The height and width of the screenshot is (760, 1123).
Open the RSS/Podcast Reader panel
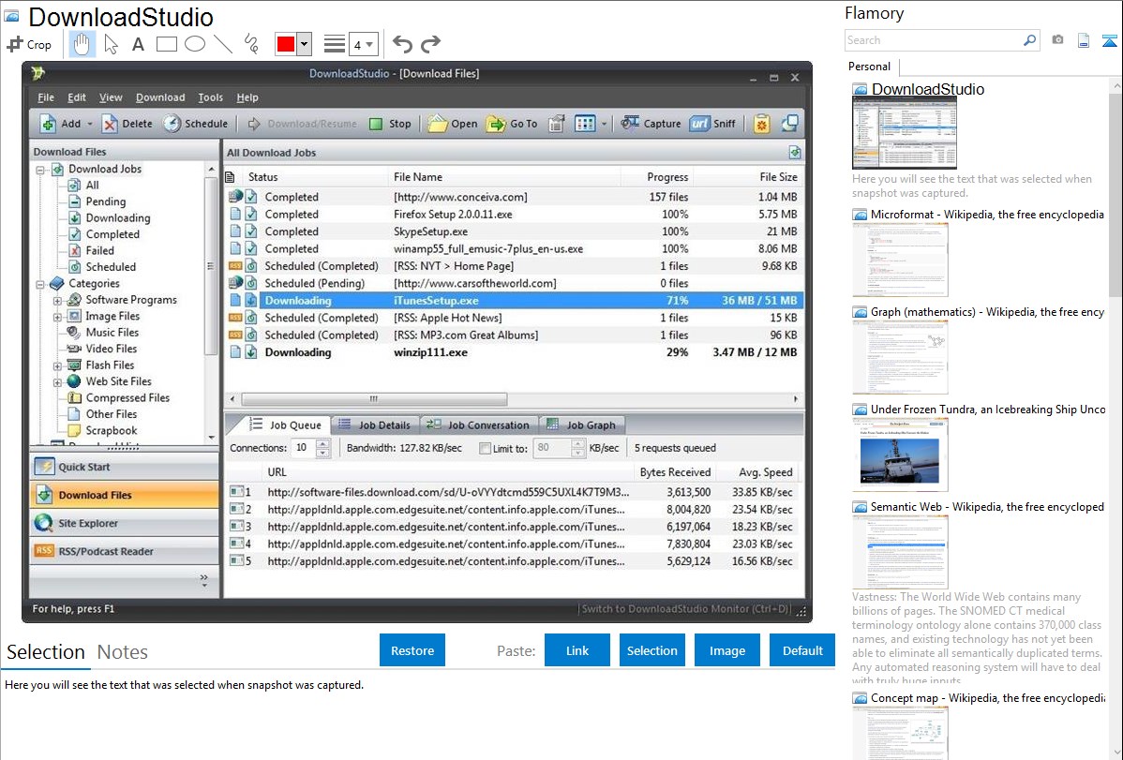point(125,551)
